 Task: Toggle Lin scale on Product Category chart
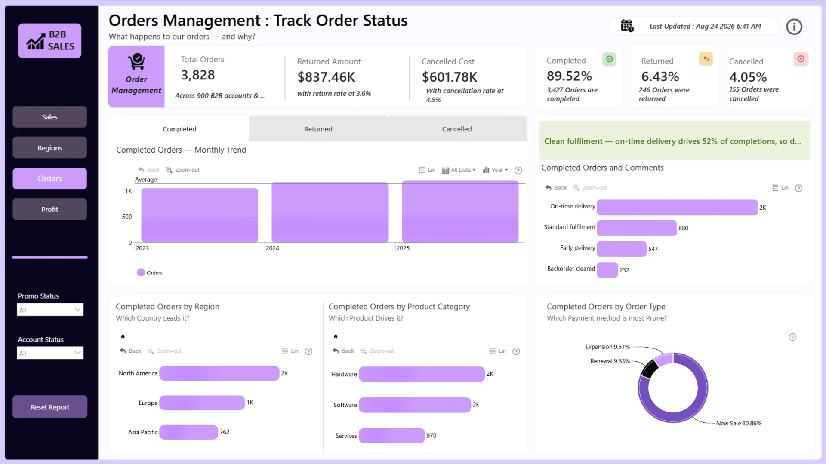pyautogui.click(x=498, y=351)
